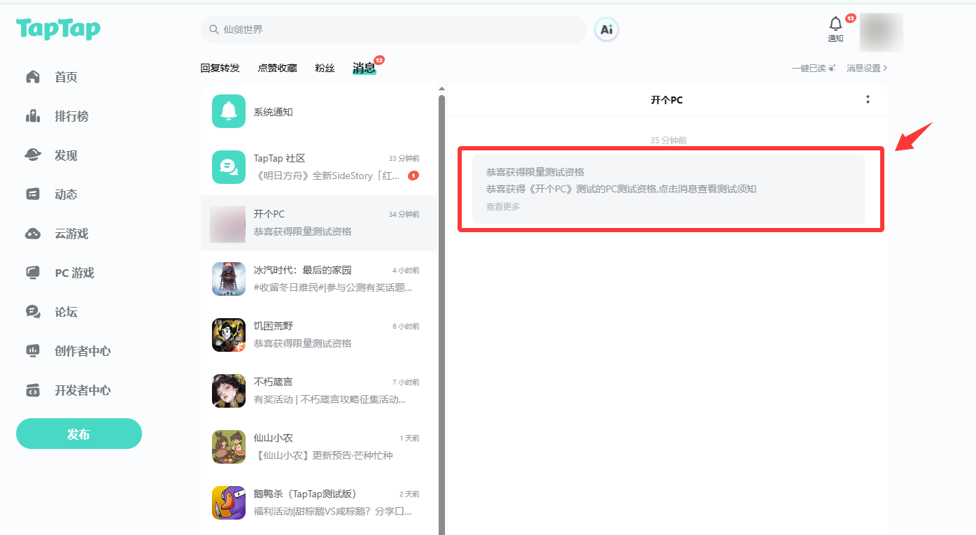Open the 论坛 forum chat icon
The height and width of the screenshot is (535, 976).
pos(33,312)
